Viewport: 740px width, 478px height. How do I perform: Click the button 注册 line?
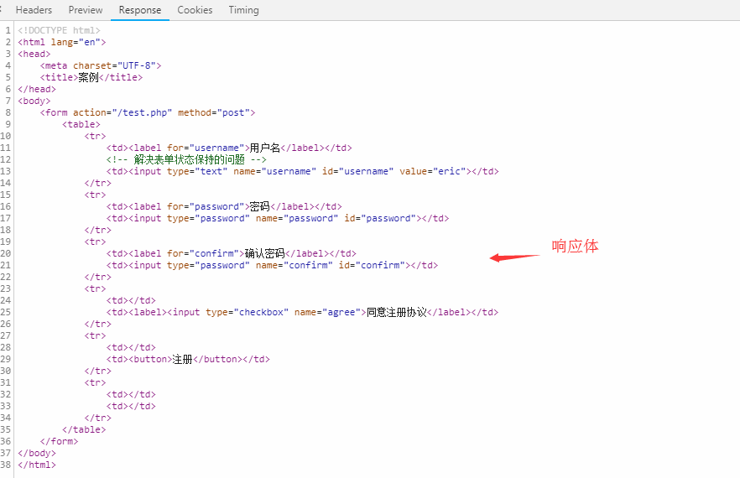coord(188,359)
